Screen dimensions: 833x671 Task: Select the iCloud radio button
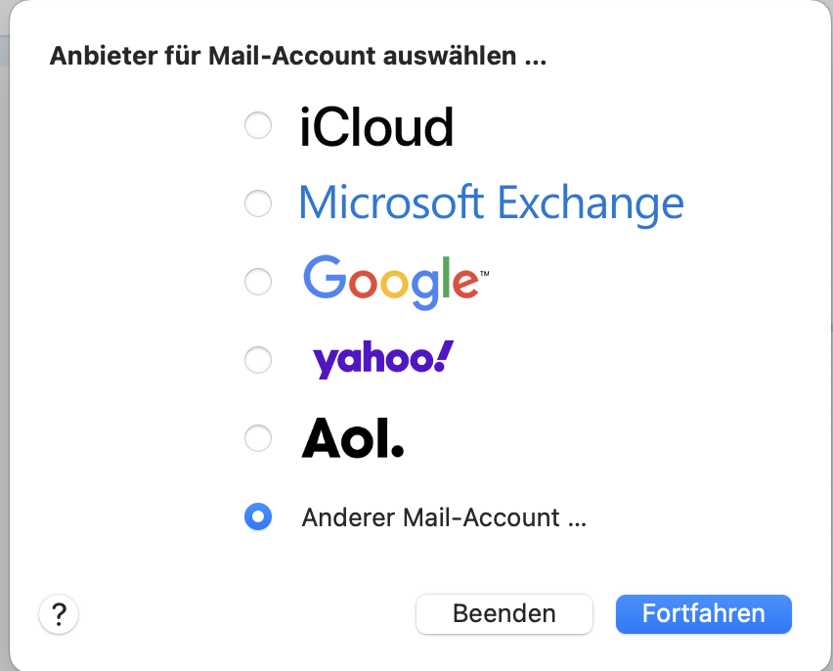pos(258,126)
